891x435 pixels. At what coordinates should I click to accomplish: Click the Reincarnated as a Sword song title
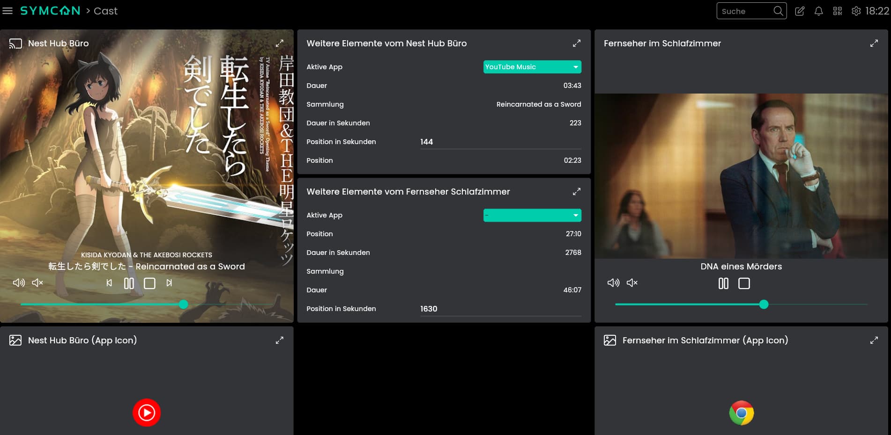point(147,267)
